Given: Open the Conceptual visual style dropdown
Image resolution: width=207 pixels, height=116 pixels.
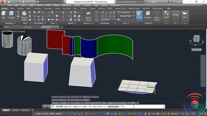Looking at the screenshot, I should pos(126,12).
